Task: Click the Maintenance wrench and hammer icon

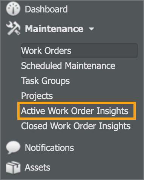Action: coord(13,28)
